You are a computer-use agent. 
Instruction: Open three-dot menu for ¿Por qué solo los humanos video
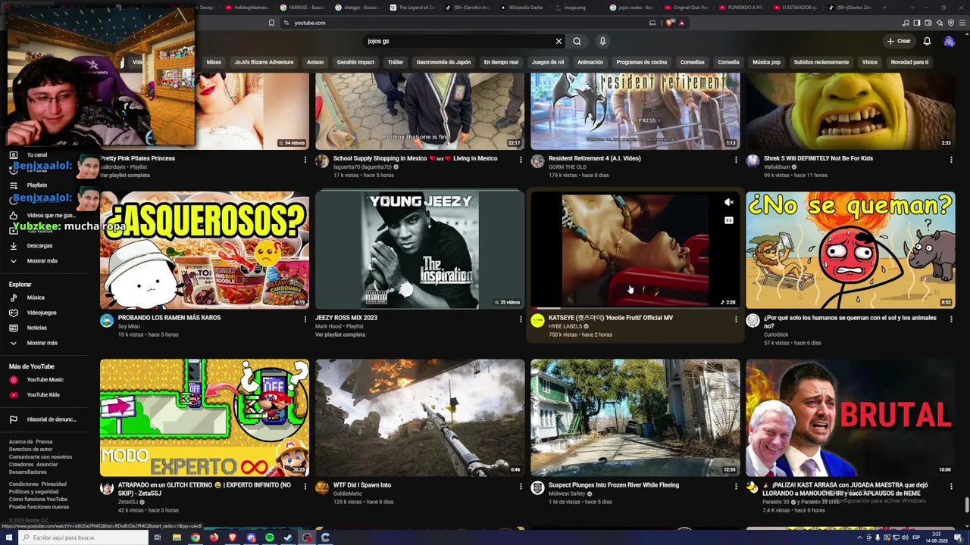coord(951,319)
